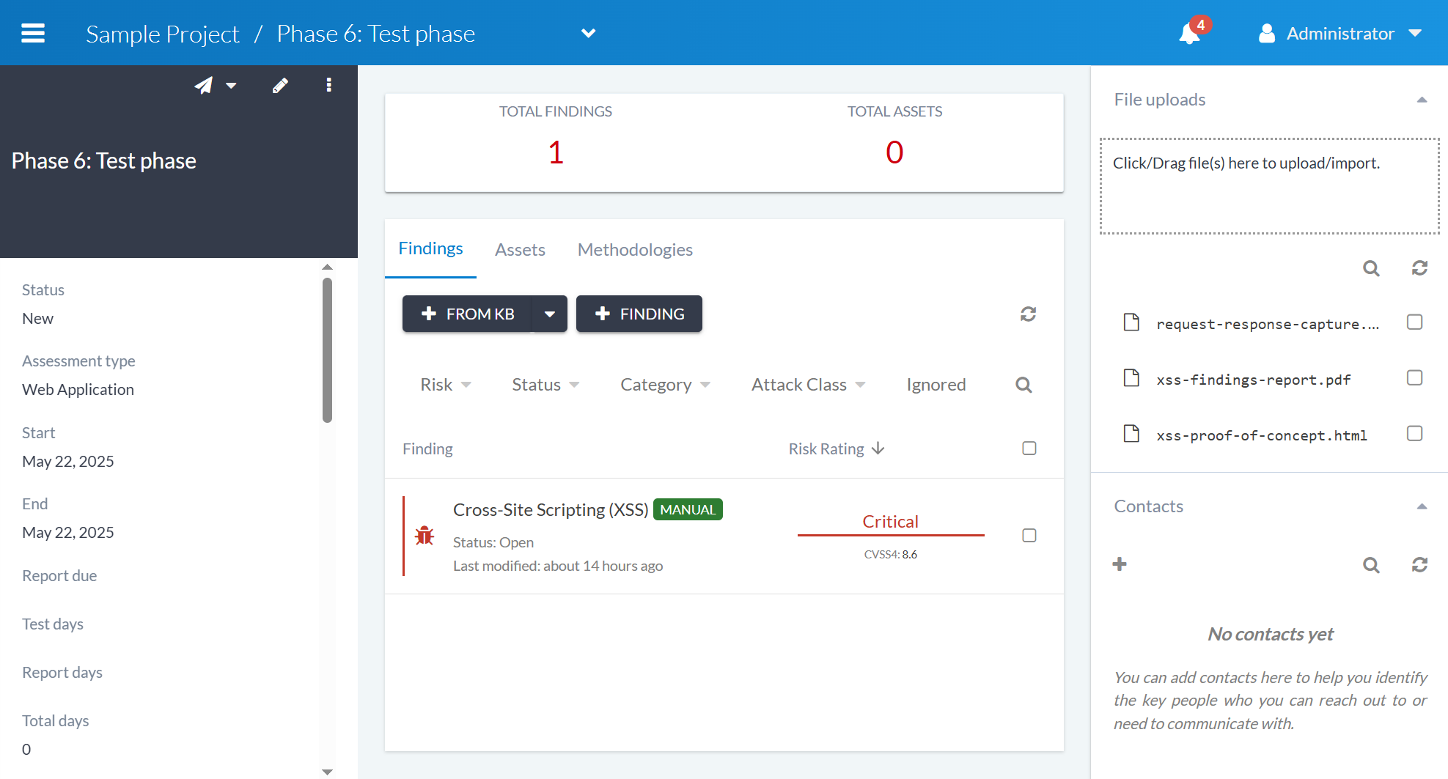Open the three-dot phase options menu
Viewport: 1448px width, 779px height.
[328, 86]
